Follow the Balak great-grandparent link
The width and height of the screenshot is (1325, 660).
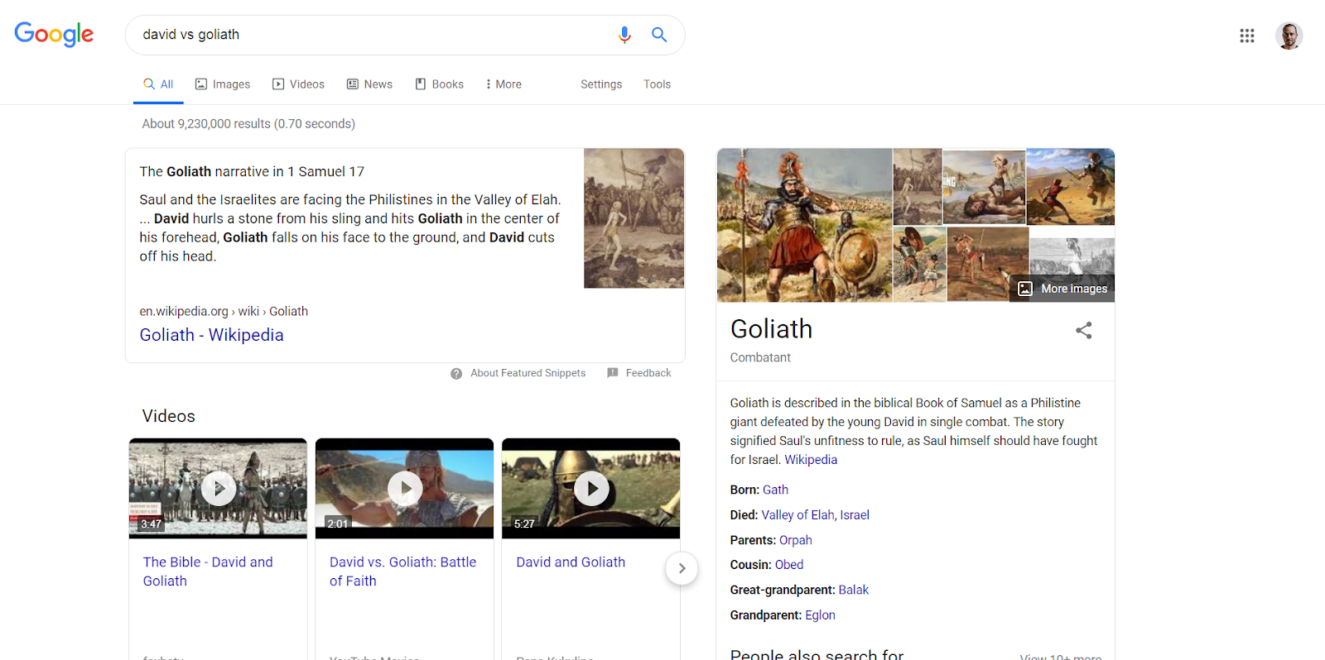pos(854,590)
